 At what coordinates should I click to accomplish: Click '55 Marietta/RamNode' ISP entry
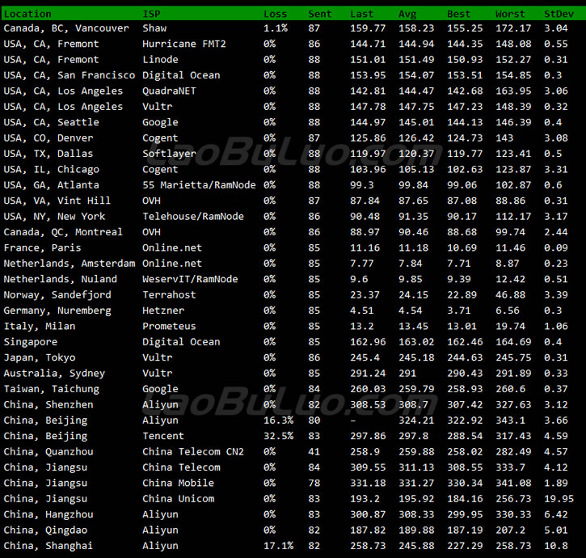(199, 185)
